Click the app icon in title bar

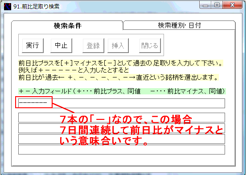[x=8, y=7]
